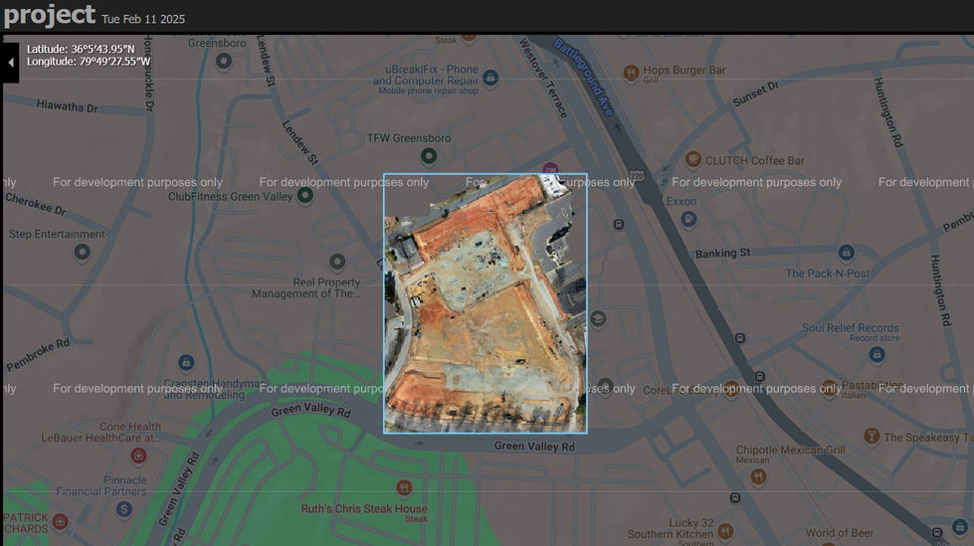The image size is (974, 546).
Task: Click Westover Terrace road label
Action: [543, 78]
